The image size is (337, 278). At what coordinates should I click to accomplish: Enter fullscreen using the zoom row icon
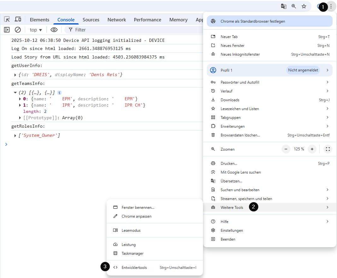tap(328, 149)
